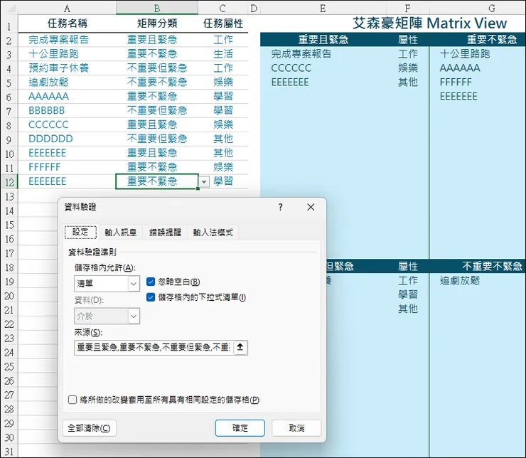Select column G header
This screenshot has width=526, height=458.
click(x=492, y=8)
